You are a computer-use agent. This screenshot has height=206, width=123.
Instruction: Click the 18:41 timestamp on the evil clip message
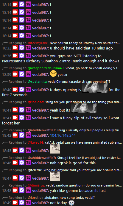(x=7, y=118)
